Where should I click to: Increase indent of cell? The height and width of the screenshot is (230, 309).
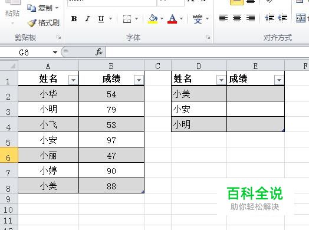(282, 18)
